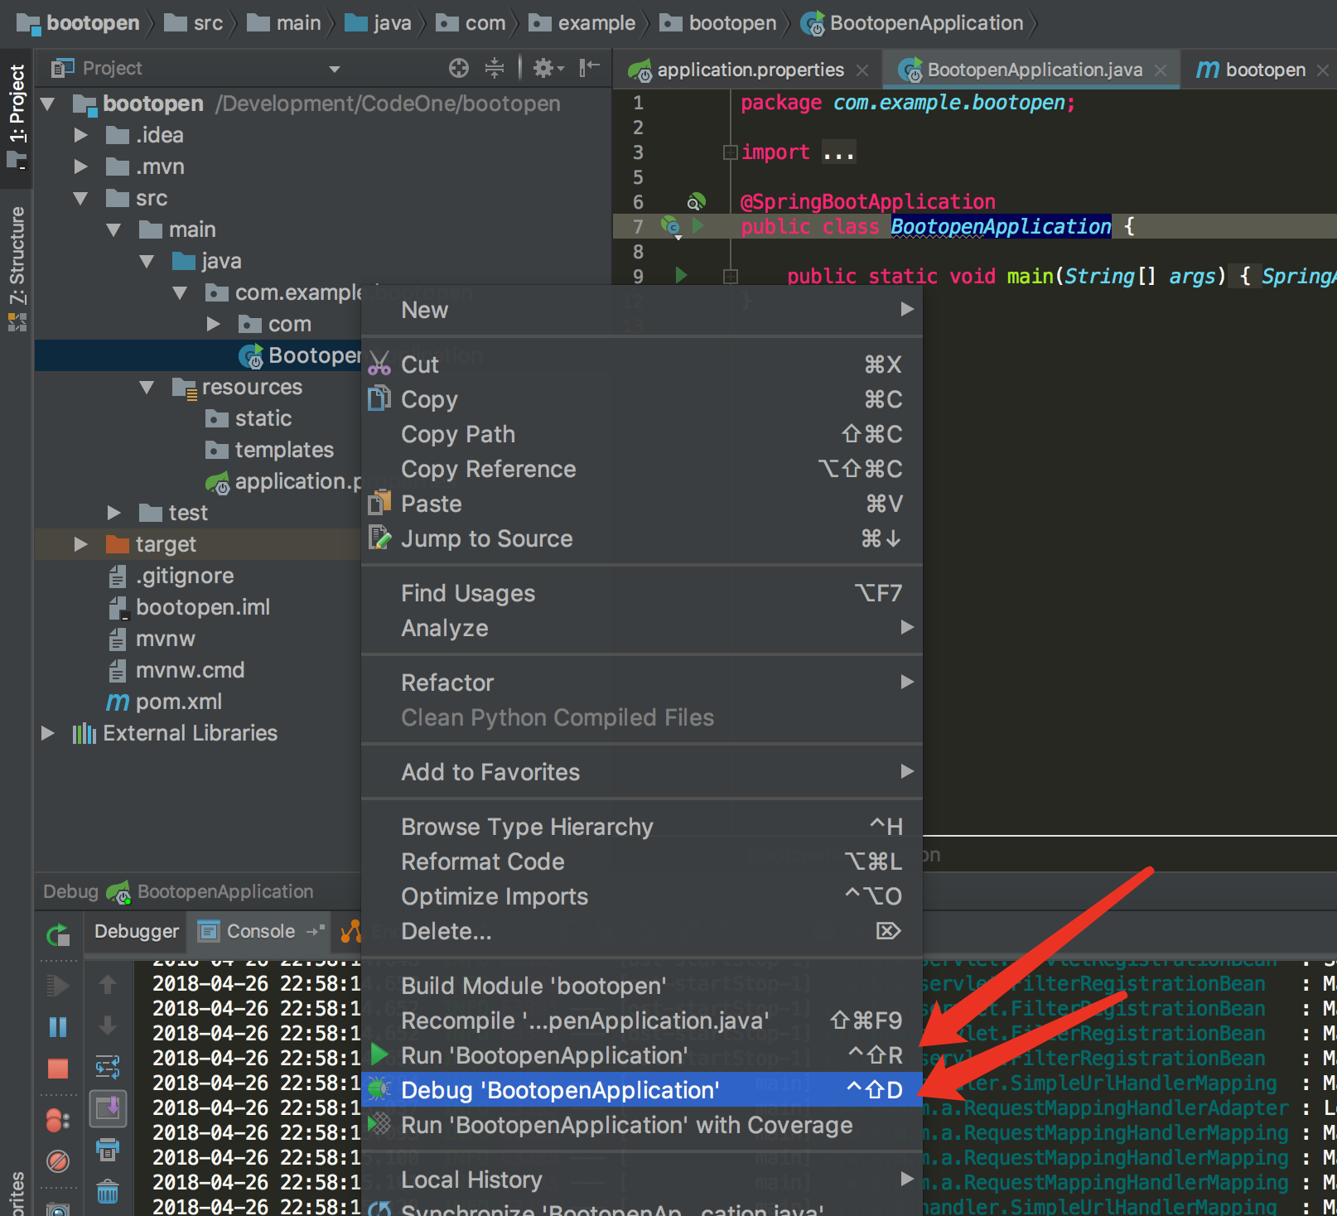This screenshot has height=1216, width=1337.
Task: Choose Debug 'BootopenApplication' menu item
Action: 642,1090
